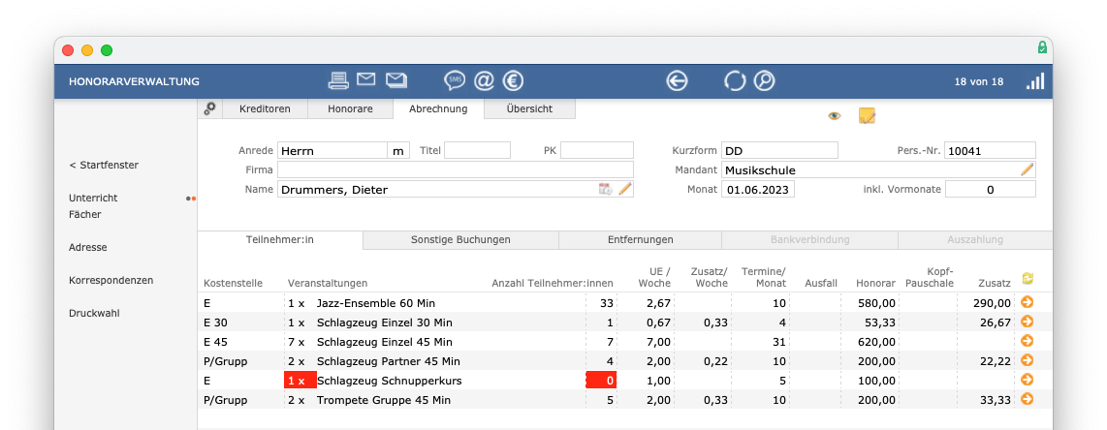Open orange arrow for Jazz-Ensemble 60 Min row

click(x=1028, y=302)
